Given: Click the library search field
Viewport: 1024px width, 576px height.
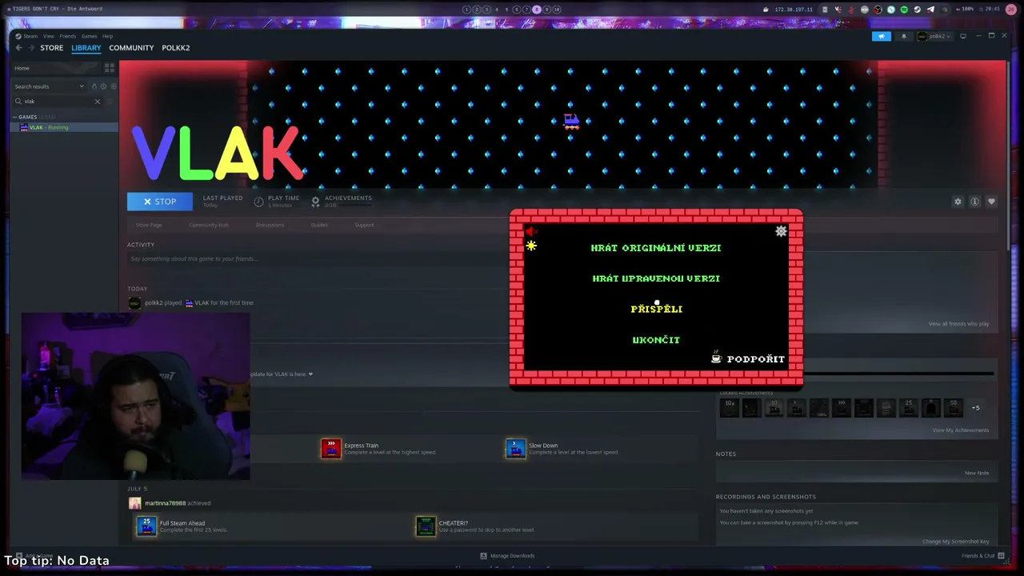Looking at the screenshot, I should (x=58, y=102).
